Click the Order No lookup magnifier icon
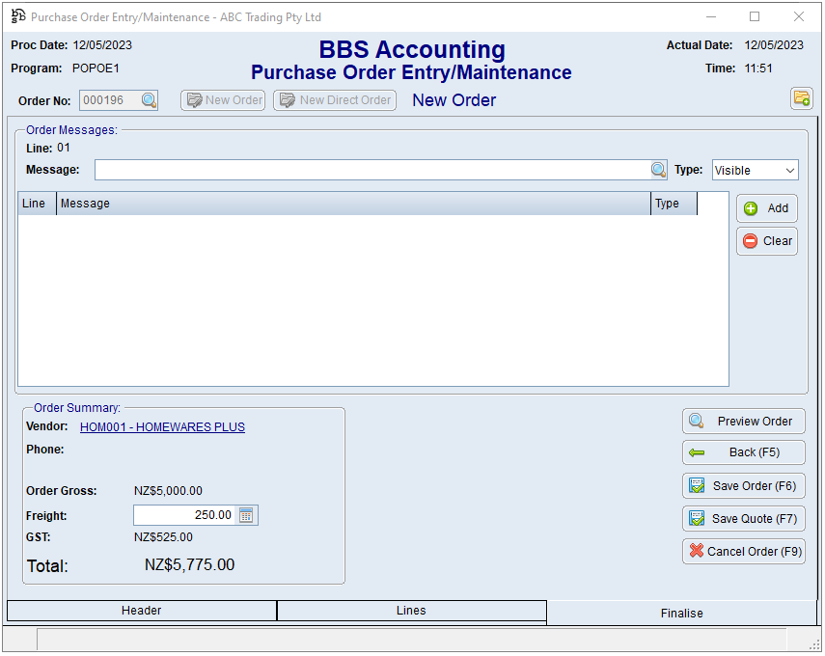This screenshot has width=825, height=656. click(x=149, y=100)
